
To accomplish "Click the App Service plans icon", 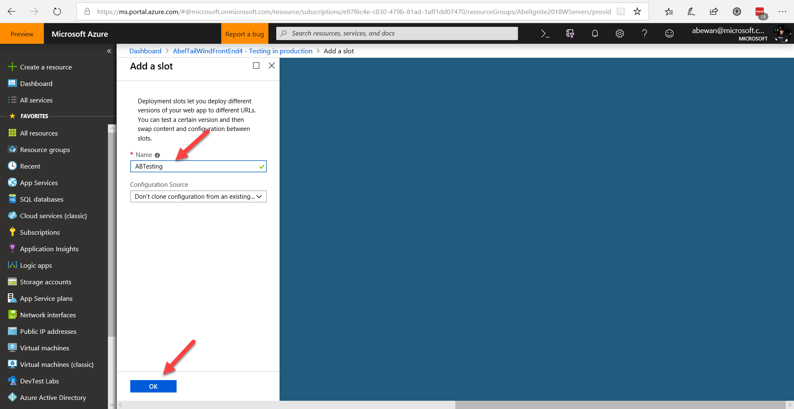I will (x=12, y=298).
